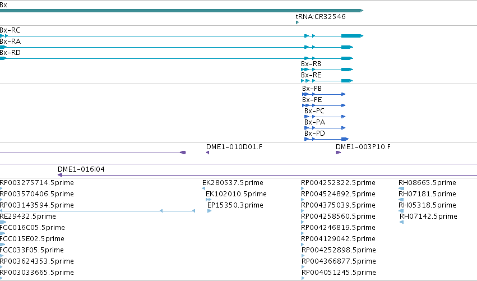The height and width of the screenshot is (281, 477).
Task: Select the FGC015E02.5prime EST label
Action: pyautogui.click(x=33, y=239)
